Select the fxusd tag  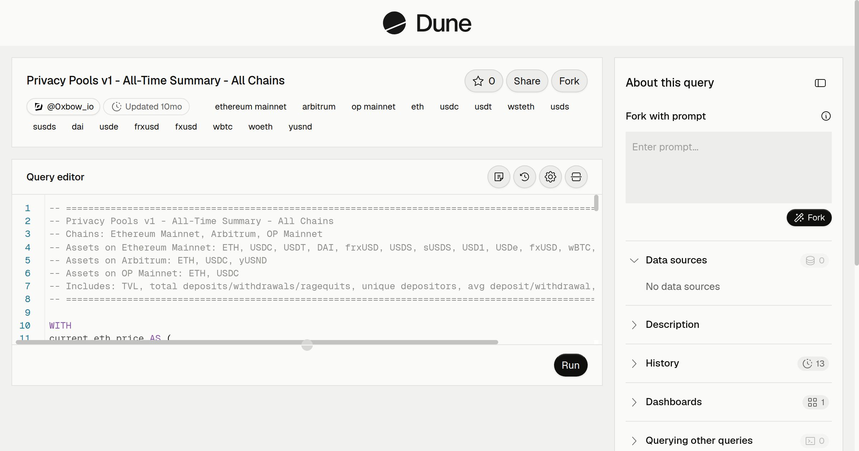click(186, 127)
